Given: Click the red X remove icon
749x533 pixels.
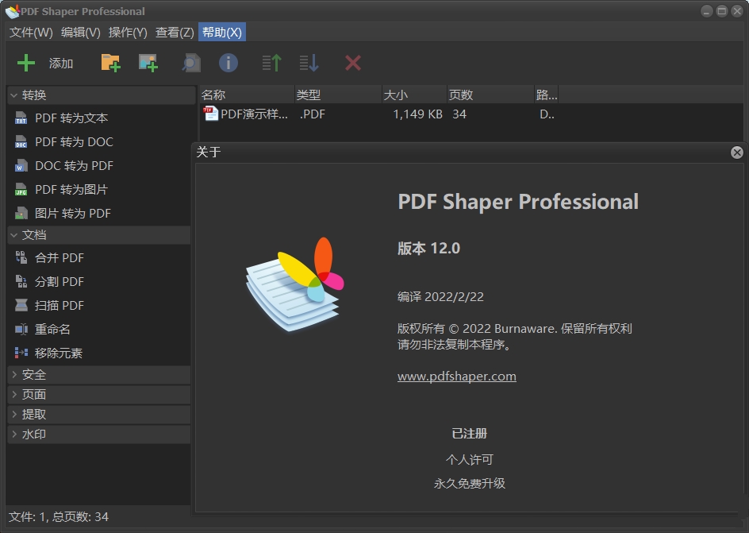Looking at the screenshot, I should click(x=352, y=63).
